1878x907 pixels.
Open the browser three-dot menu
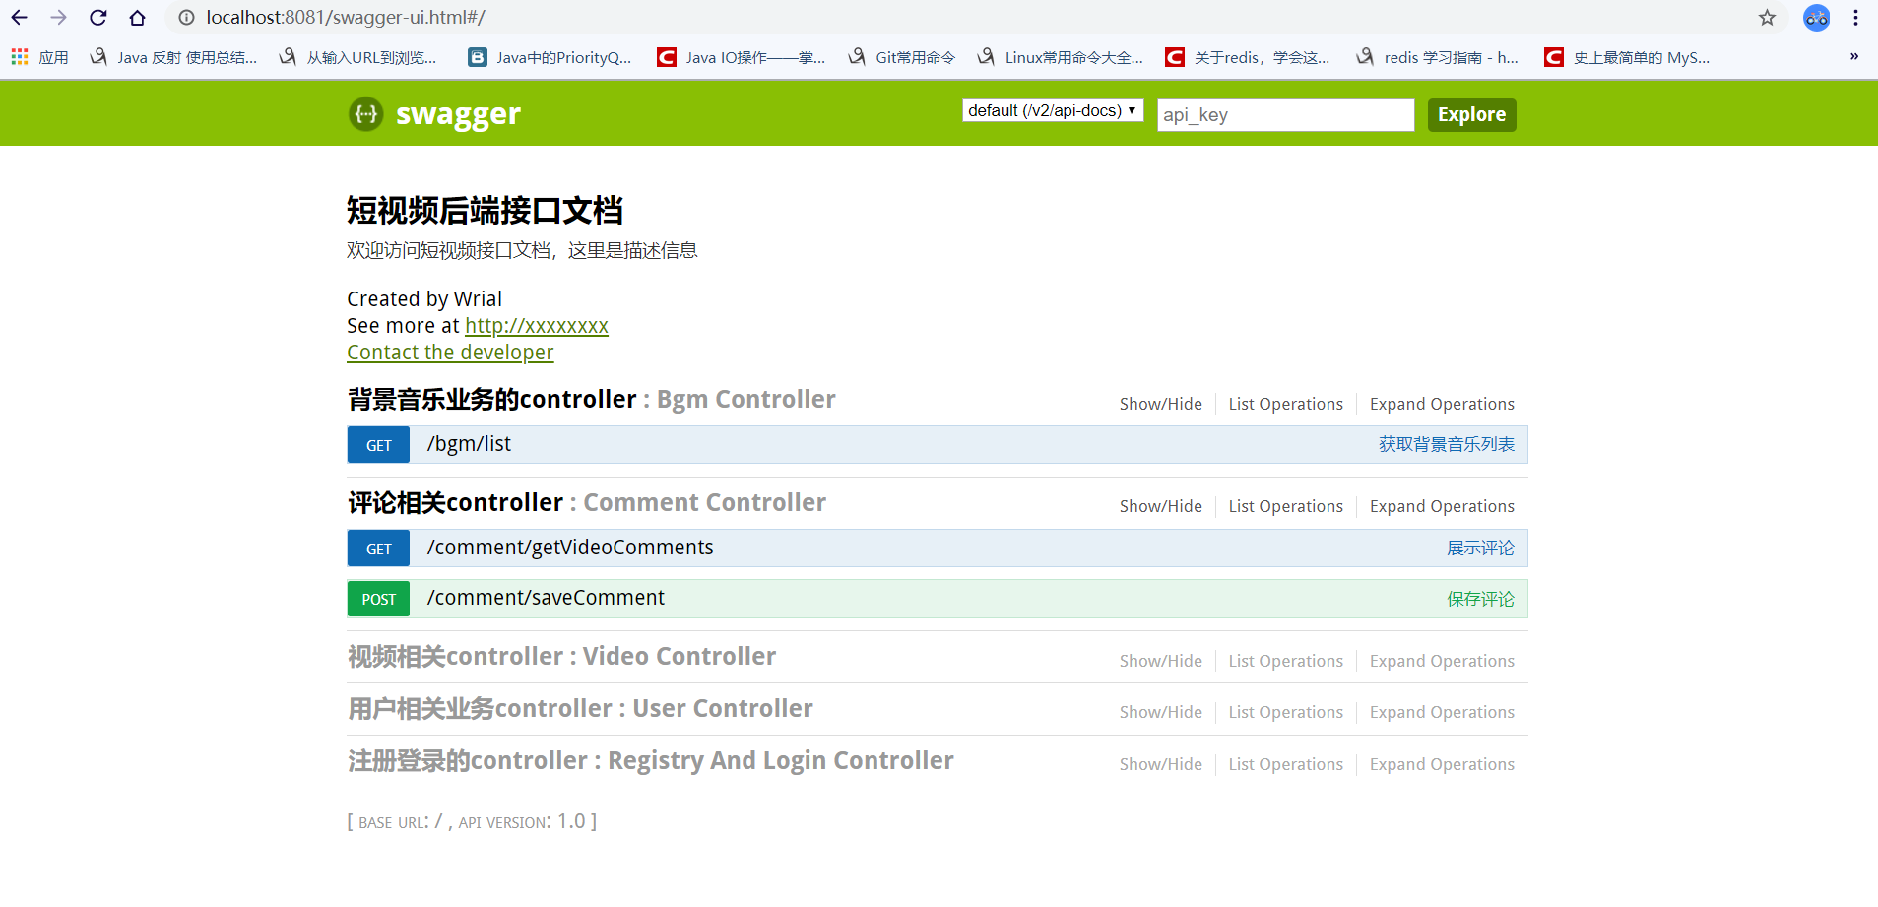click(1855, 18)
